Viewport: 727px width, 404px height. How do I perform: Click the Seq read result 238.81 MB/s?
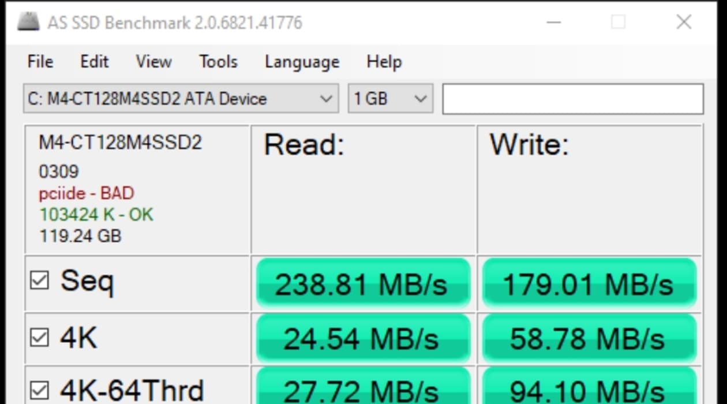click(363, 283)
